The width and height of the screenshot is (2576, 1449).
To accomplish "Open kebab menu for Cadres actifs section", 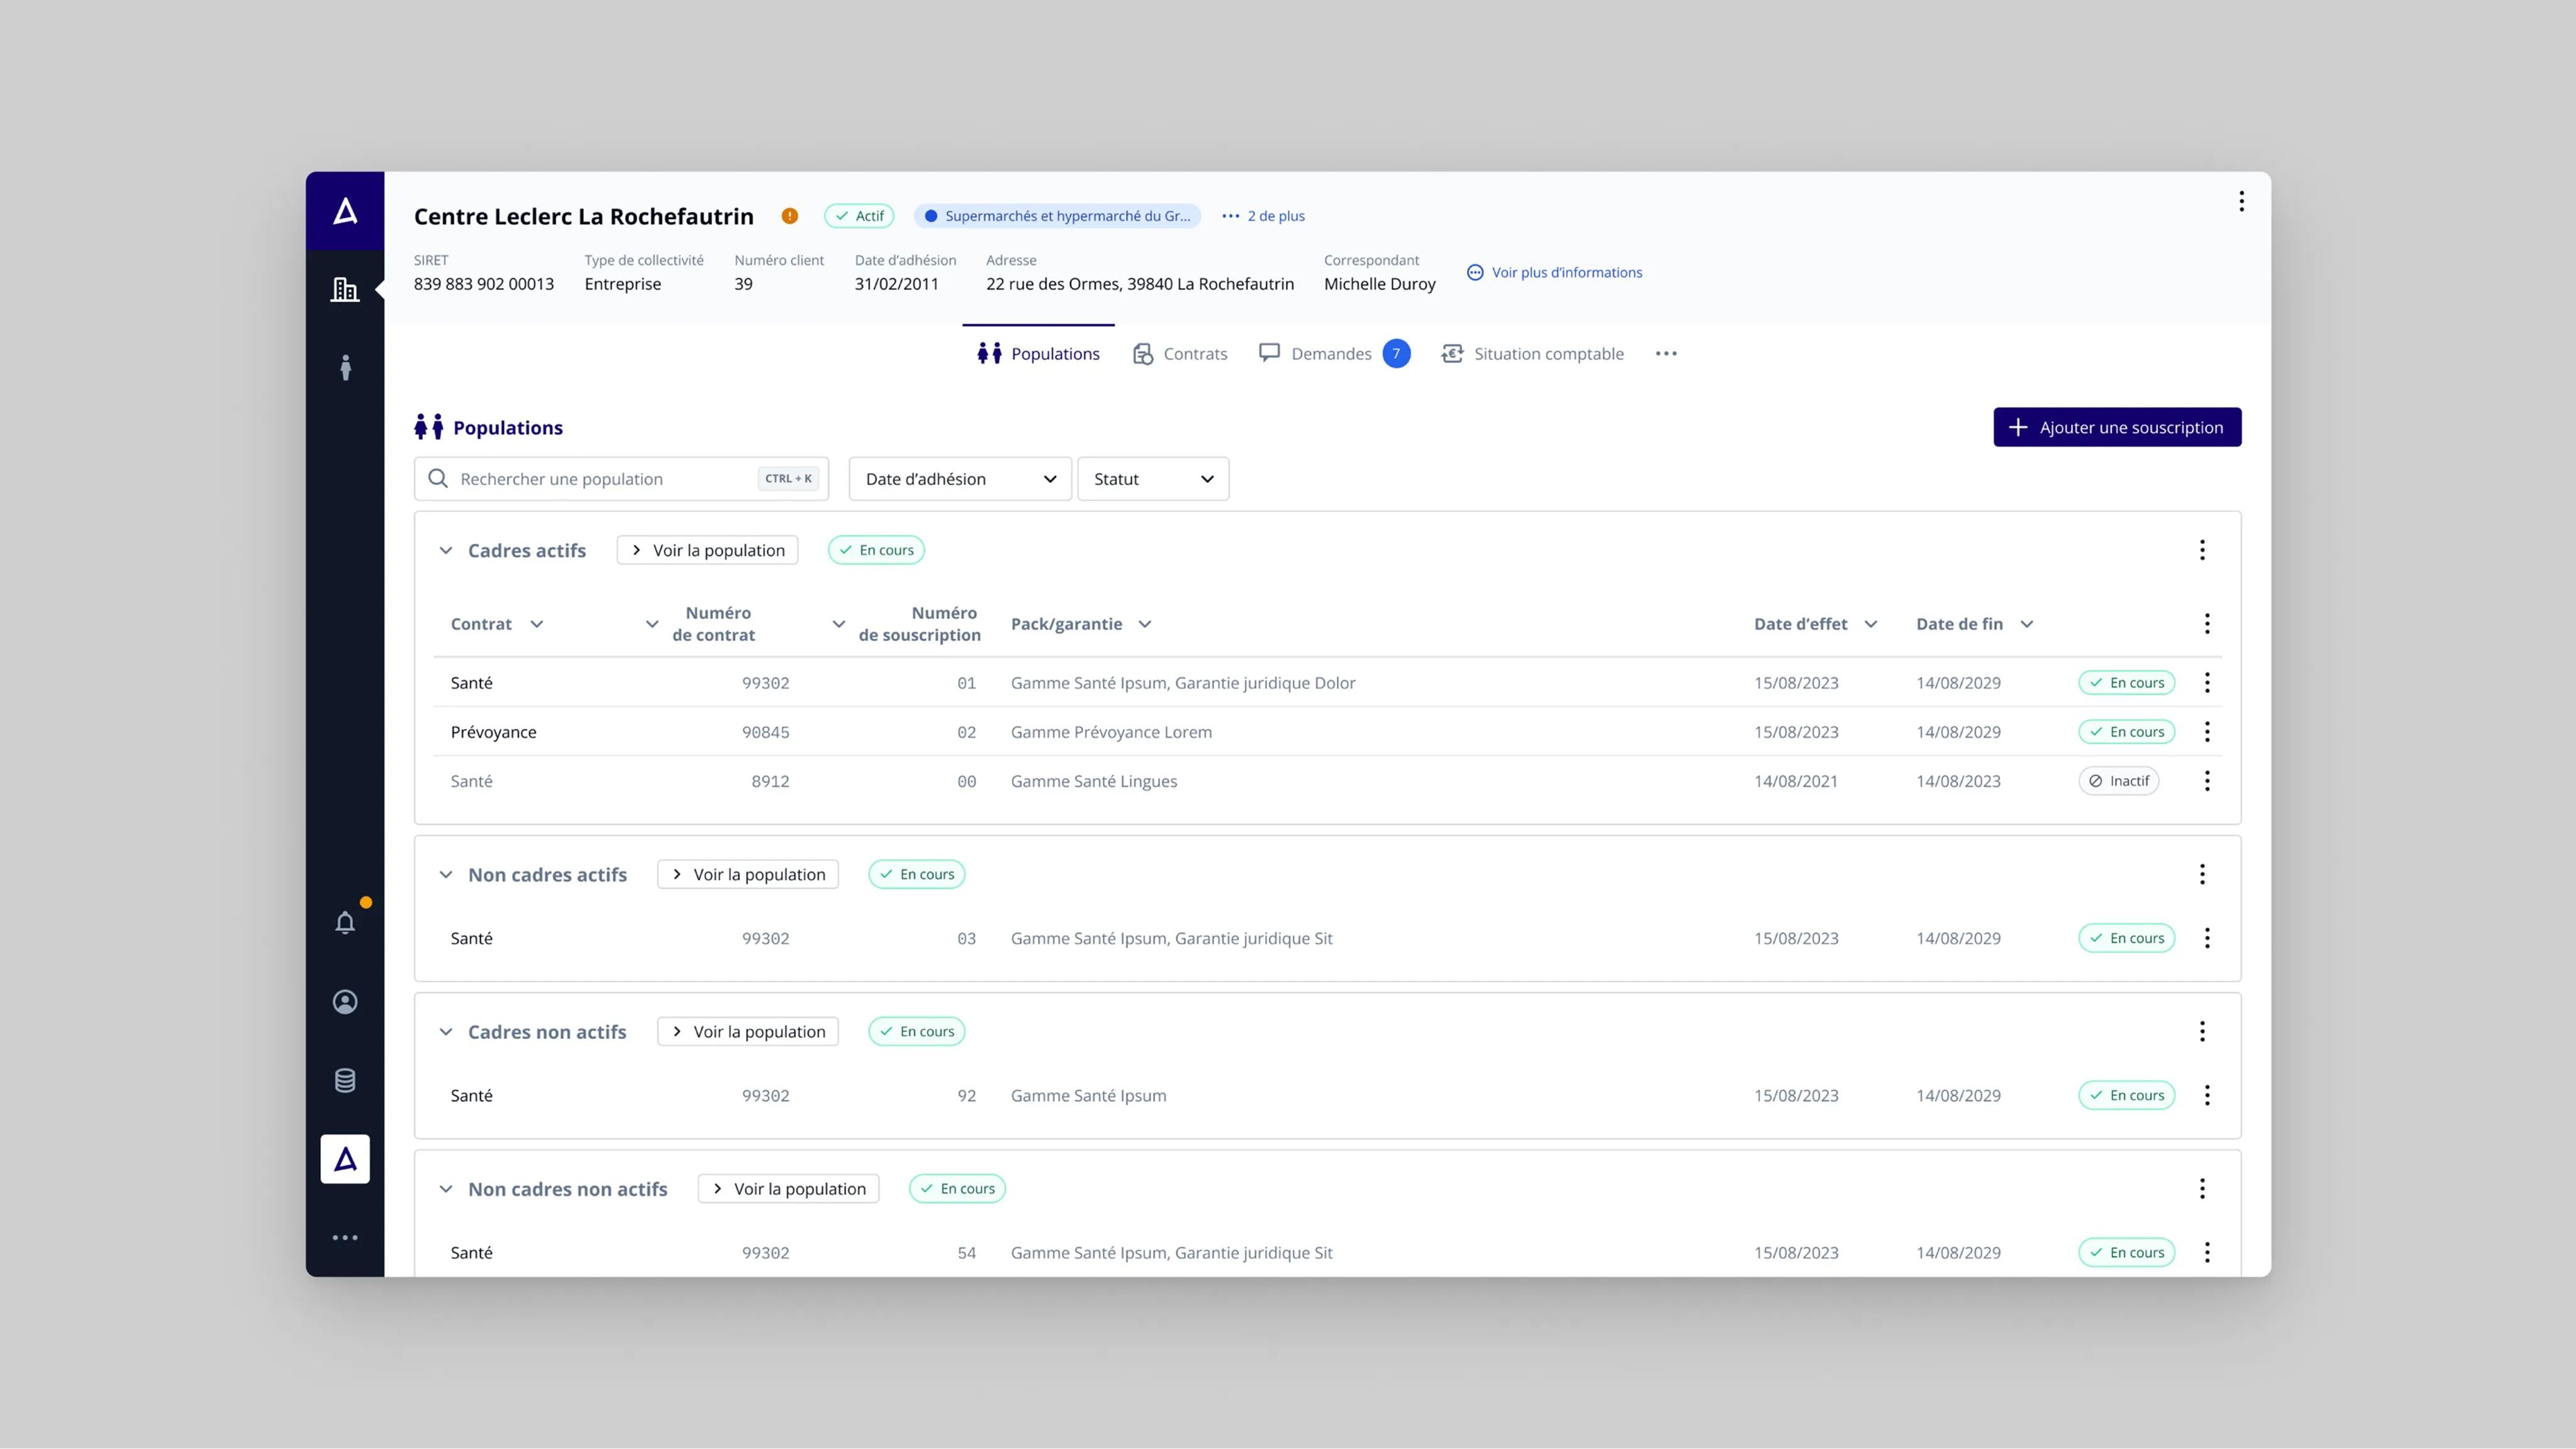I will (x=2202, y=550).
